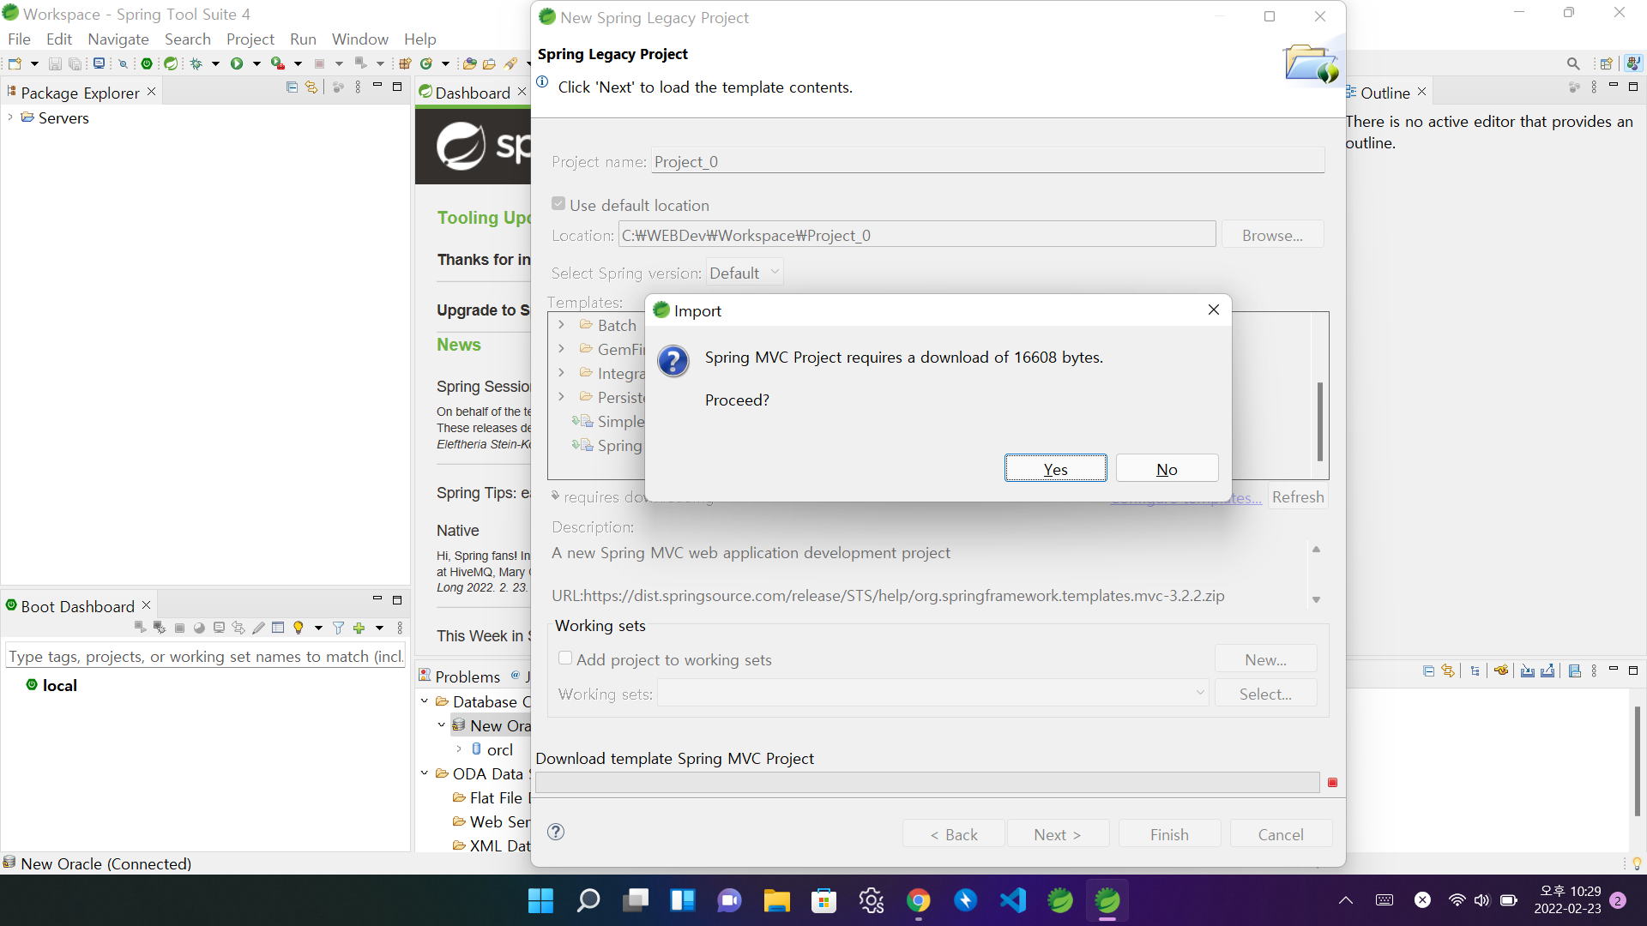
Task: Click the wizard help question mark icon
Action: [556, 832]
